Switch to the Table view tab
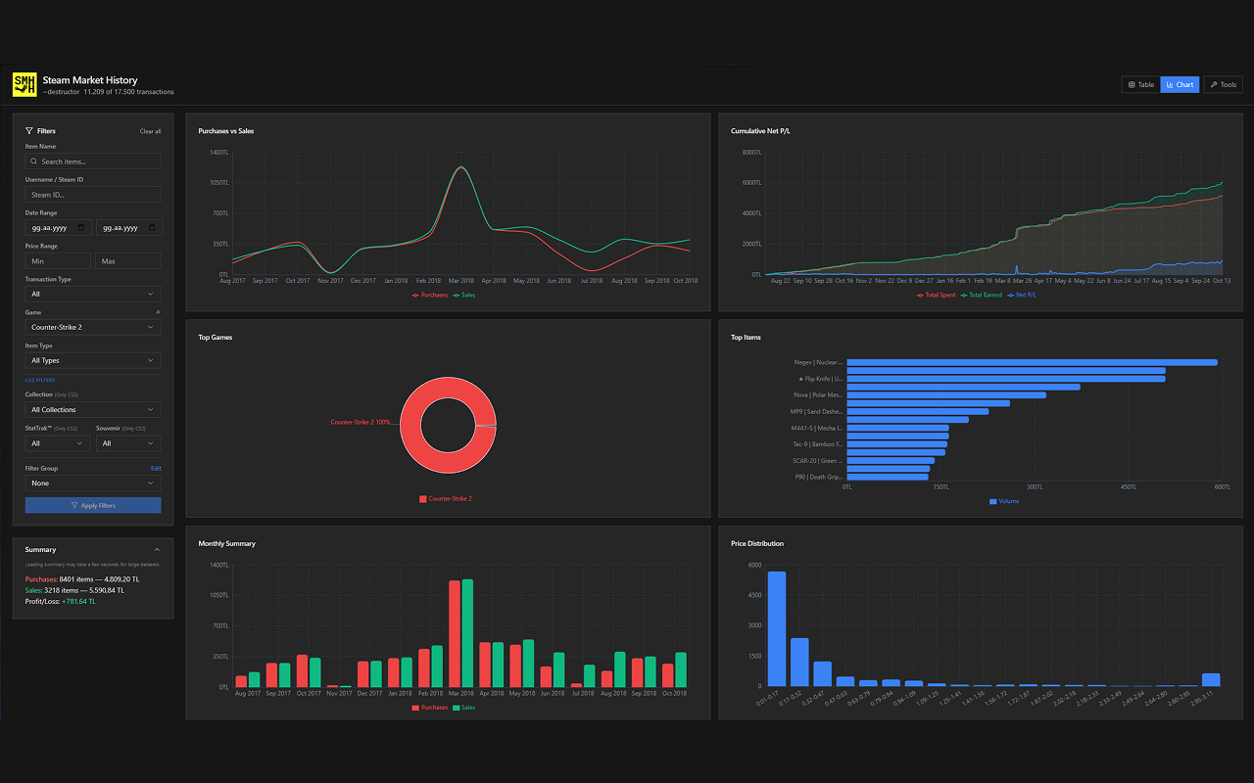 pyautogui.click(x=1140, y=85)
